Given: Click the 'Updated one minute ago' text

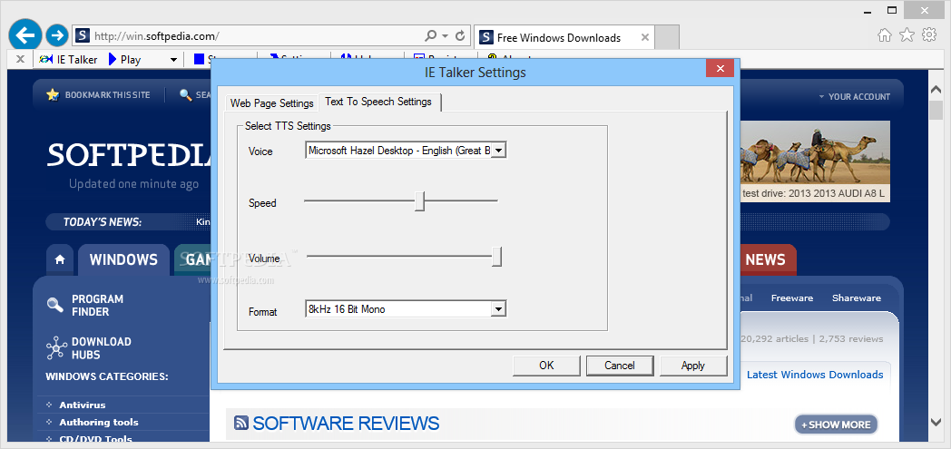Looking at the screenshot, I should click(x=133, y=184).
